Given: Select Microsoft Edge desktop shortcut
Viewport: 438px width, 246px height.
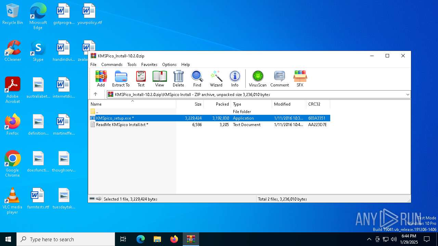Looking at the screenshot, I should pyautogui.click(x=38, y=16).
